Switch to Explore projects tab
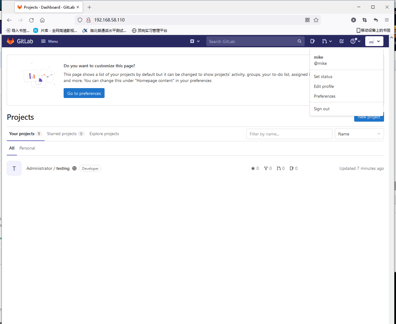This screenshot has width=396, height=324. 104,134
